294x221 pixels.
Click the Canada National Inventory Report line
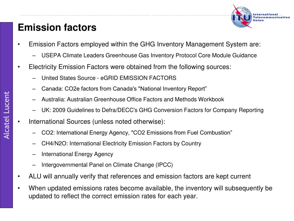(124, 89)
